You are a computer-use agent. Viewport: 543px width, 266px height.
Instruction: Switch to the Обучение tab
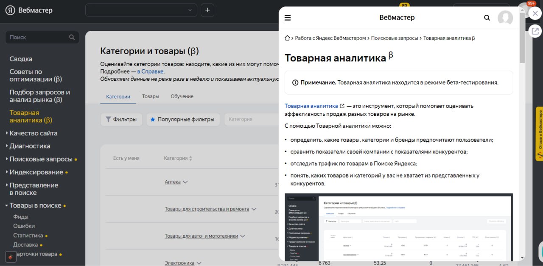tap(182, 96)
